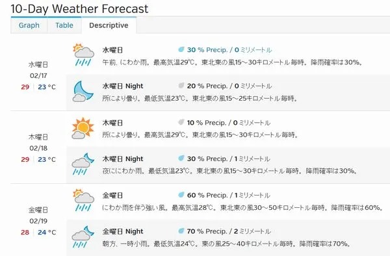
Task: Click the Wednesday night moon-and-cloud icon
Action: tap(83, 91)
